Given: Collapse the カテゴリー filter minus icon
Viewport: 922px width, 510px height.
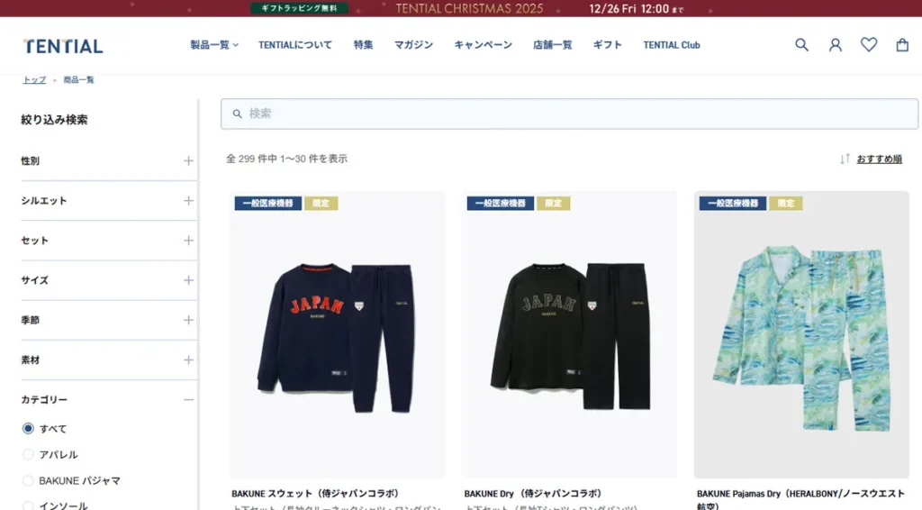Looking at the screenshot, I should (188, 400).
